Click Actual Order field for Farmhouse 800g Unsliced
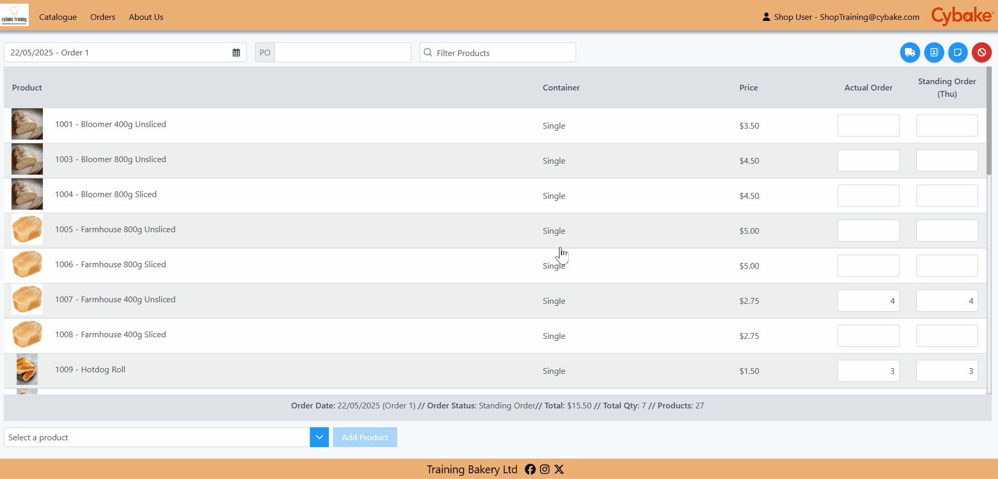 click(868, 231)
